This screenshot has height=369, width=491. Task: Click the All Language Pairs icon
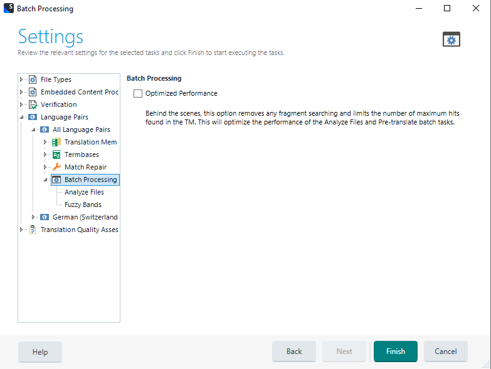[x=45, y=129]
